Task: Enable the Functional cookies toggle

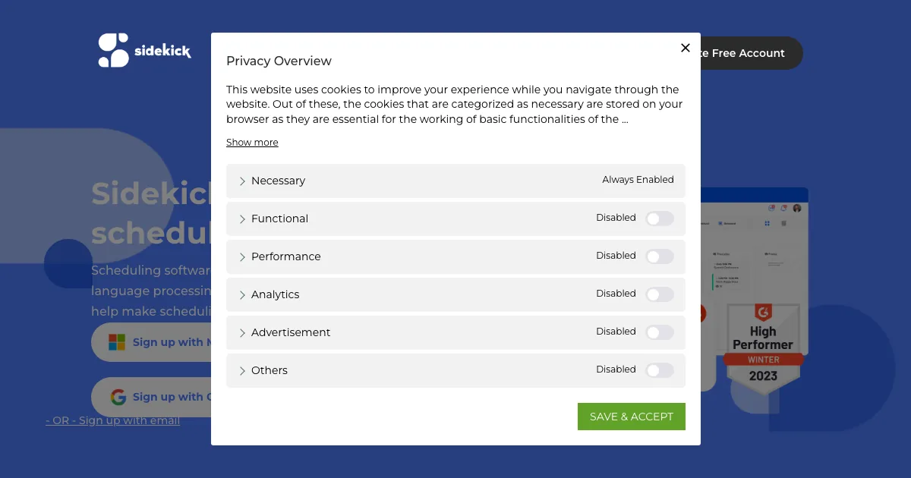Action: point(659,219)
